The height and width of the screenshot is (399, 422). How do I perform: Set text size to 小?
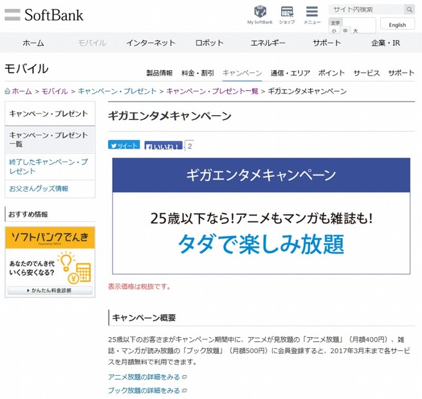coord(334,31)
